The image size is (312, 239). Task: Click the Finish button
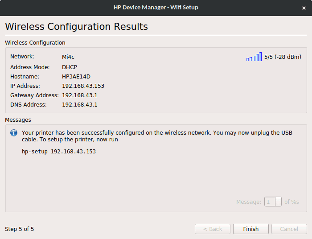pos(250,229)
